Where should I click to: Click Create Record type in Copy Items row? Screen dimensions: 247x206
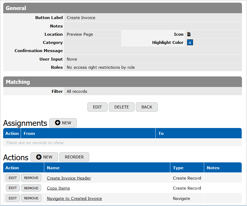[187, 188]
